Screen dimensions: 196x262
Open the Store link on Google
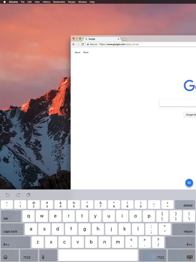[86, 52]
